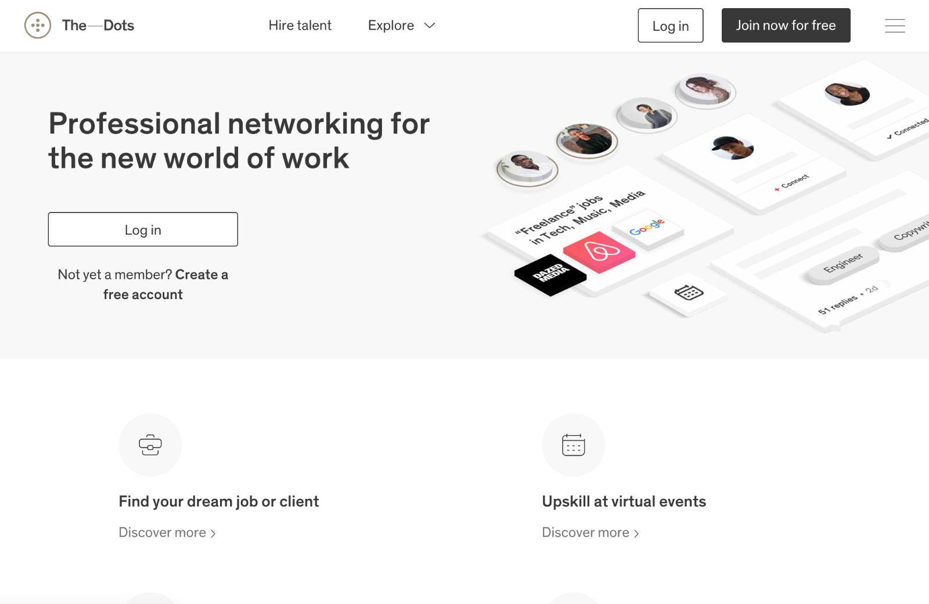The width and height of the screenshot is (929, 604).
Task: Click the Google logo tile
Action: pos(647,228)
